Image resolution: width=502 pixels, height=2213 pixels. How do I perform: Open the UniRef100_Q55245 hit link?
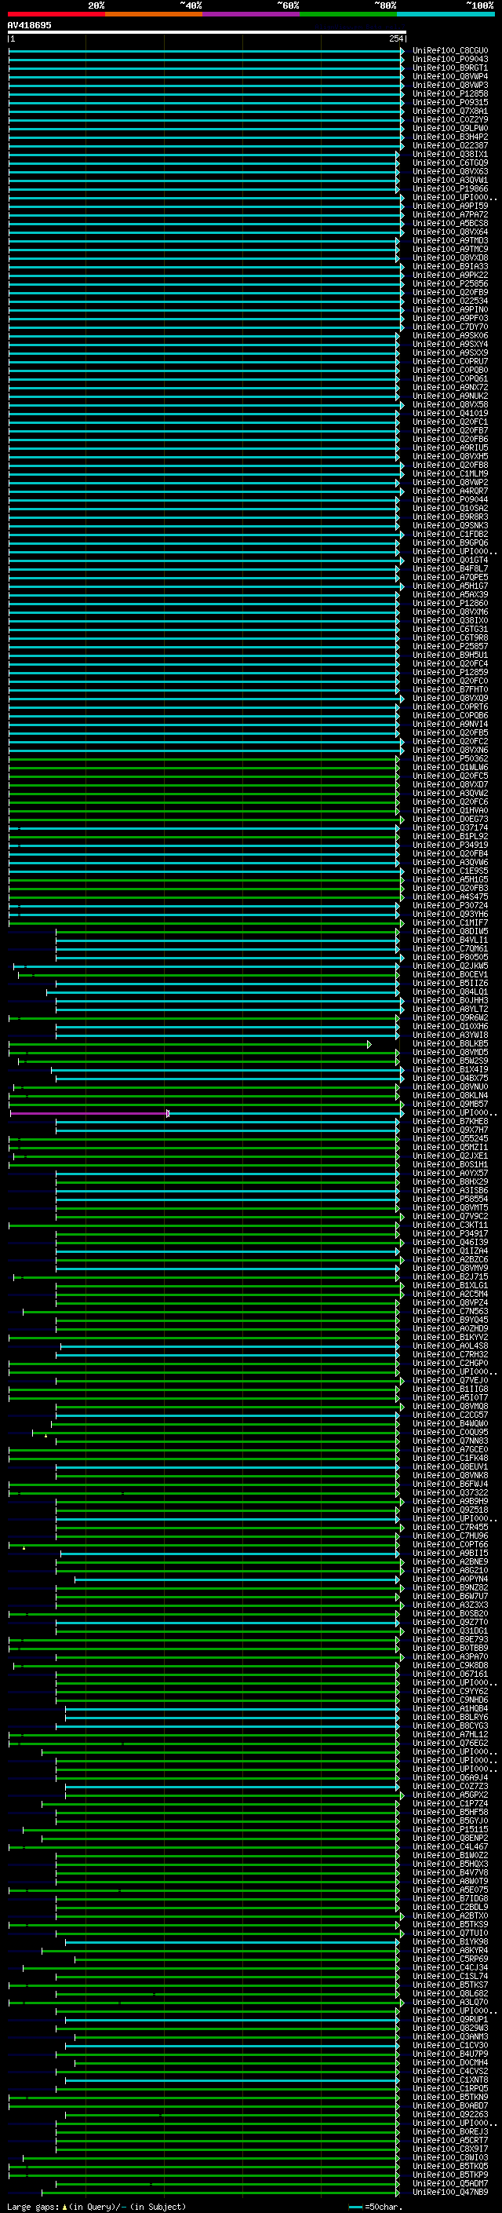pos(449,1139)
